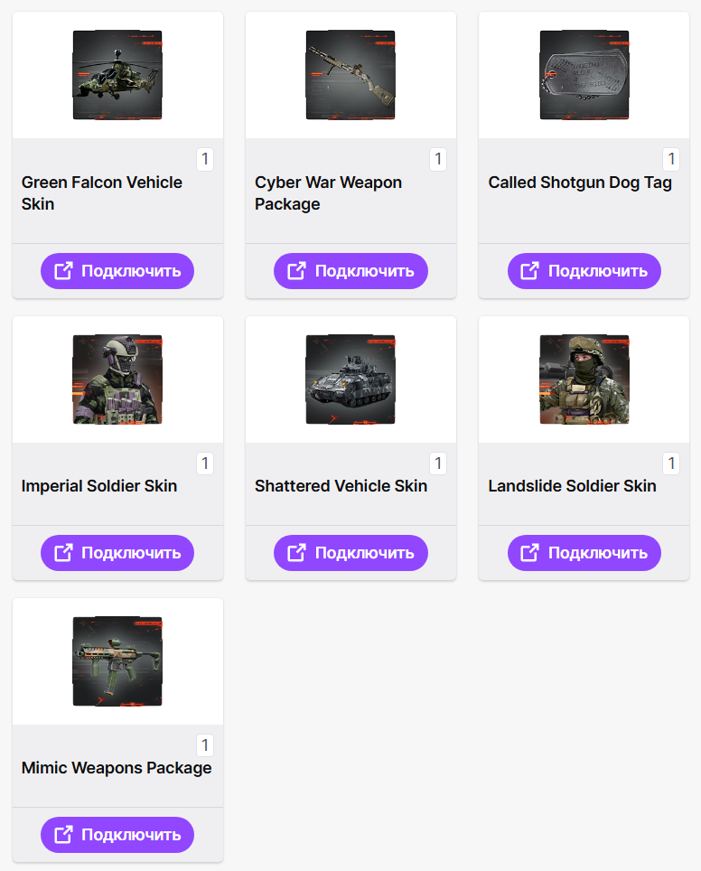Click the Green Falcon helicopter thumbnail
This screenshot has height=871, width=701.
[x=117, y=75]
